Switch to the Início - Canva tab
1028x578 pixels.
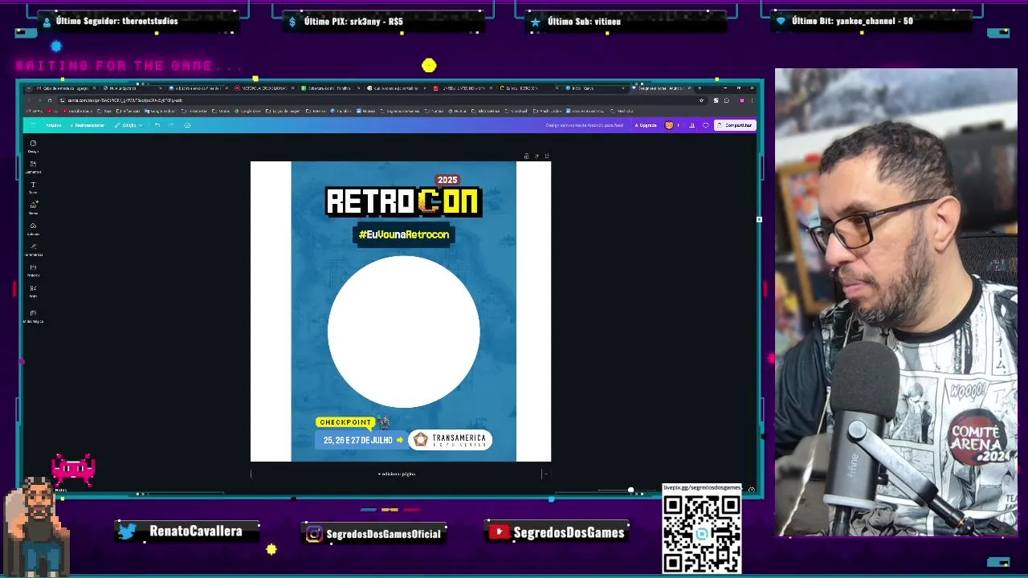tap(594, 88)
